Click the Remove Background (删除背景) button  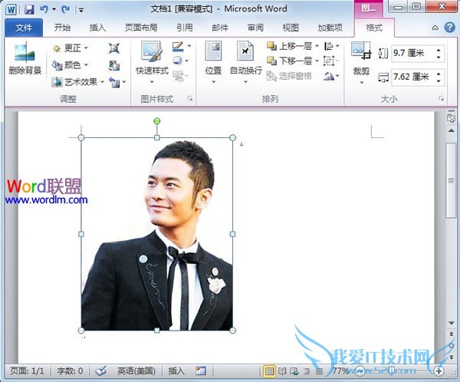(x=25, y=58)
